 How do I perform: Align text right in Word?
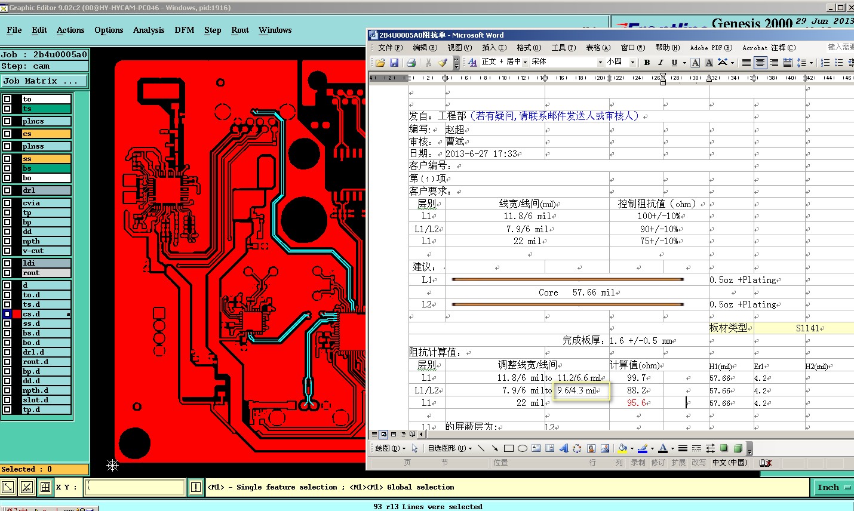774,62
